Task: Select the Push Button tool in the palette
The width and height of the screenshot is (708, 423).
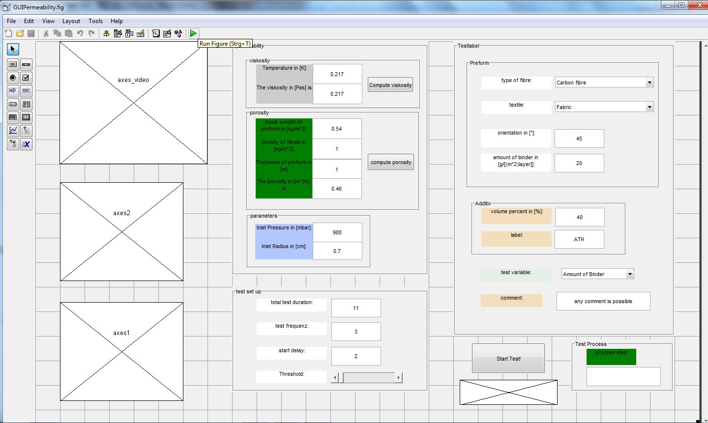Action: 13,64
